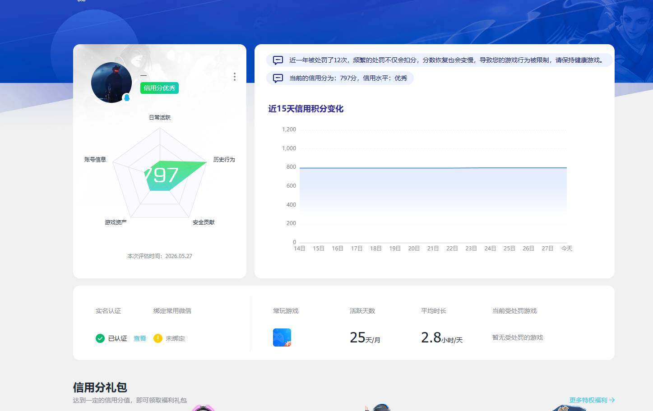Click the 信用分优秀 green badge
The image size is (653, 411).
[x=159, y=88]
